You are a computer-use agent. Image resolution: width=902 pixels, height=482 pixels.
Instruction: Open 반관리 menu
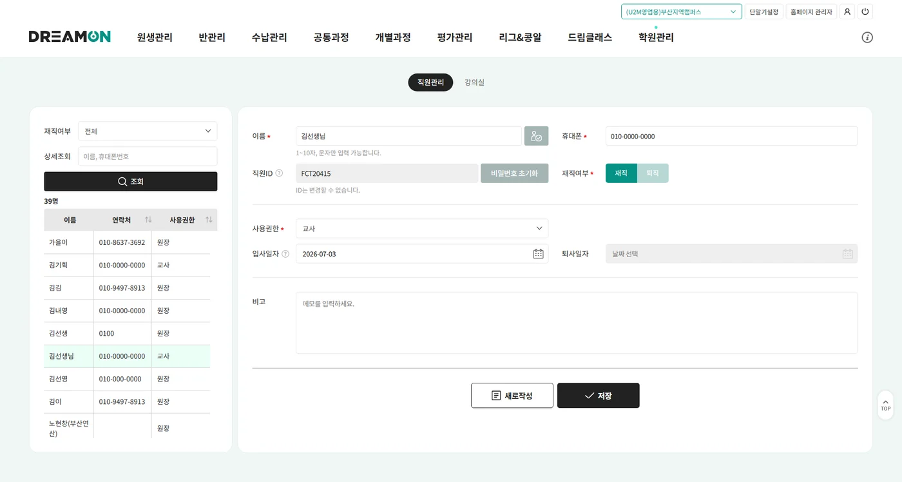click(x=212, y=37)
